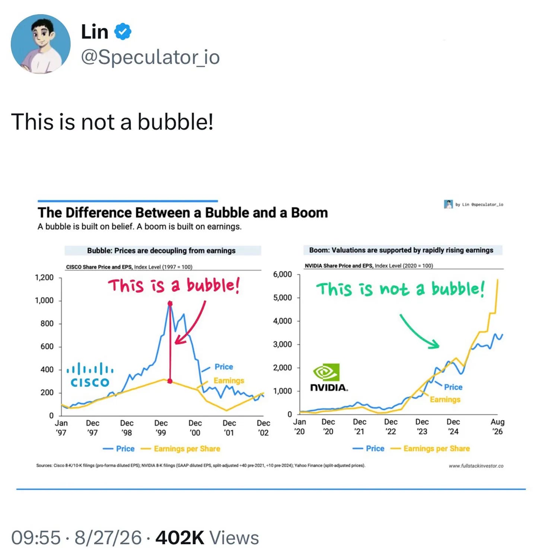Open the chart title "The Difference Between a Bubble and a Boom"
This screenshot has height=552, width=542.
(183, 213)
